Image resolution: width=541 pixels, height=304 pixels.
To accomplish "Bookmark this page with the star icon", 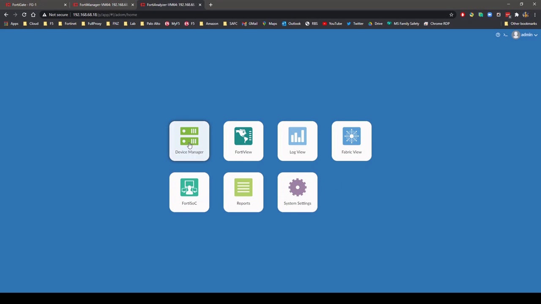I will [451, 15].
